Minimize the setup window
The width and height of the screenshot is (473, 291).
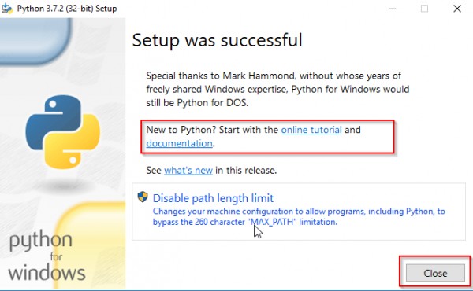(392, 9)
